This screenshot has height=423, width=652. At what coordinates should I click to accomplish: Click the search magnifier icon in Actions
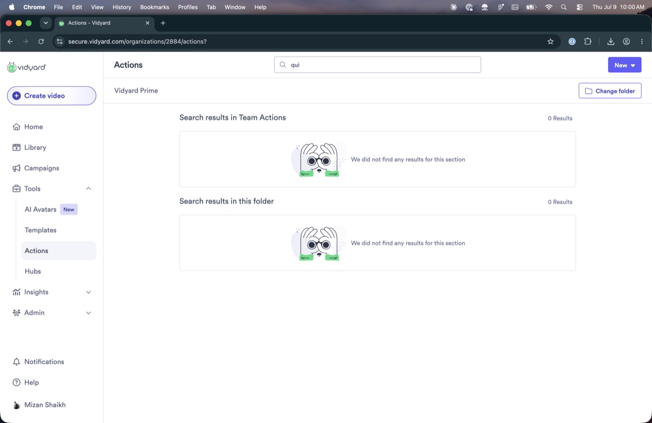(283, 65)
